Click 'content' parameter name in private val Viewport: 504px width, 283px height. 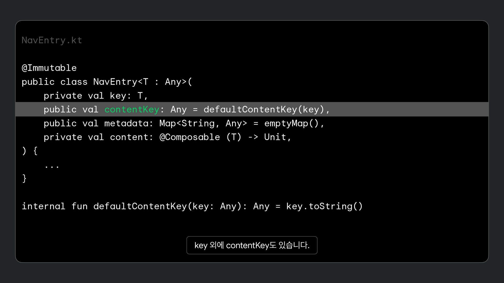[x=129, y=137]
